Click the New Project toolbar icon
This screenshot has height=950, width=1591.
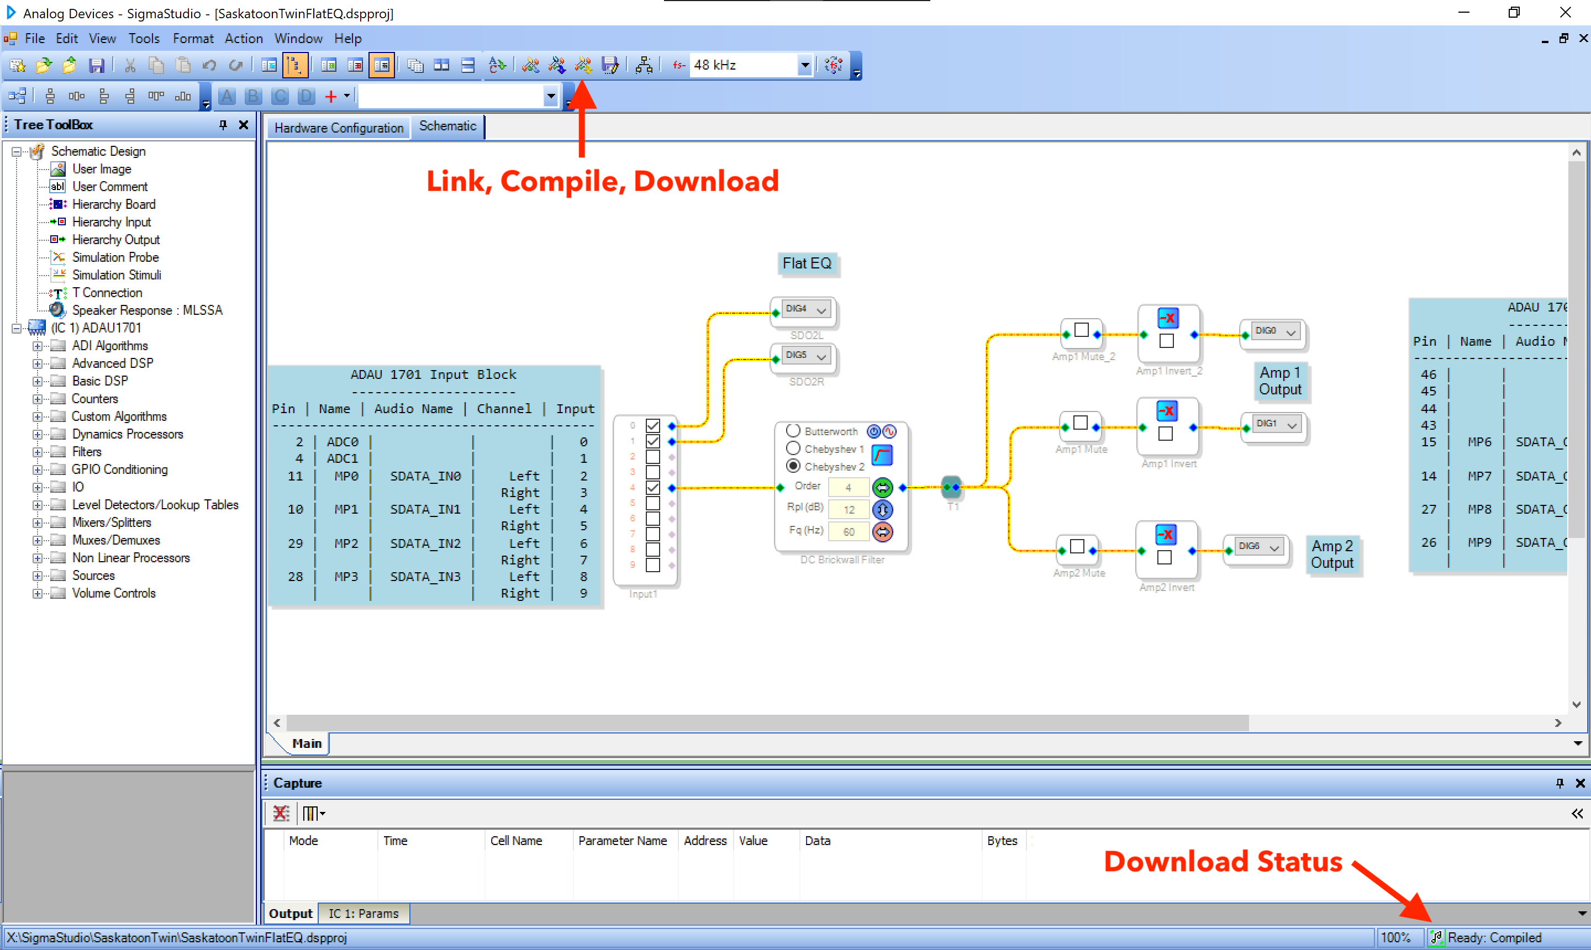(x=17, y=65)
